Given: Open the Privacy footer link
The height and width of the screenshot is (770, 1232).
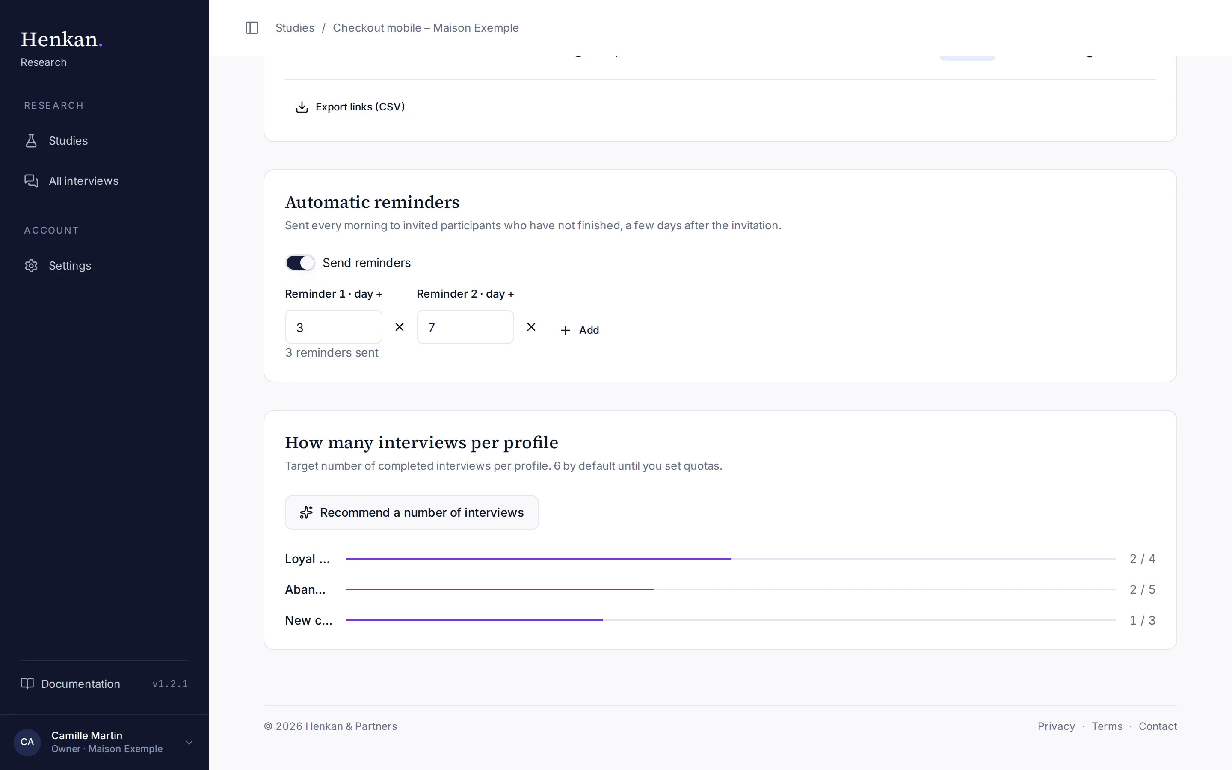Looking at the screenshot, I should [1056, 726].
